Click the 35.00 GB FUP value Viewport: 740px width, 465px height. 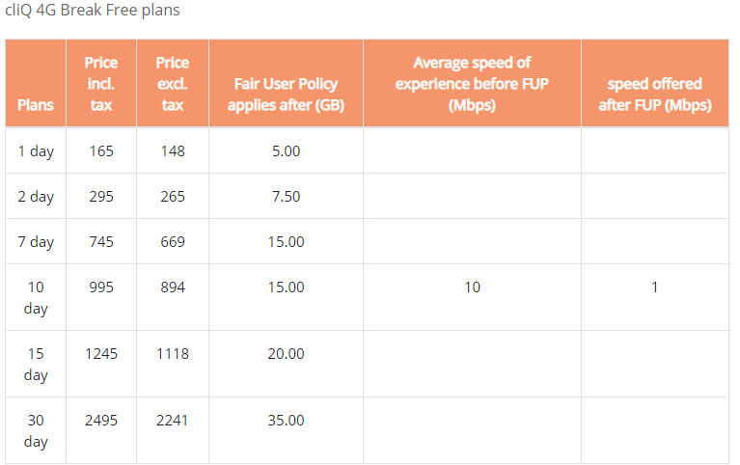pos(286,421)
